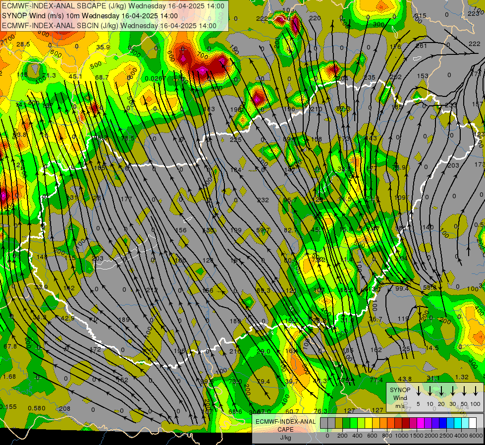Click the 208 value on the map
The width and height of the screenshot is (485, 445).
(x=64, y=409)
